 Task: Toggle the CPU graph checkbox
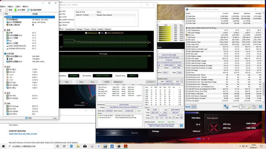pos(99,33)
